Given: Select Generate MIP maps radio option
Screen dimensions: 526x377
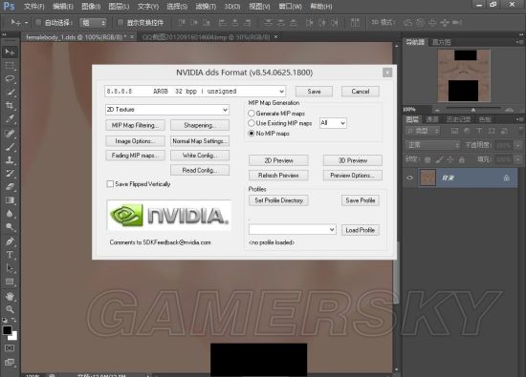Looking at the screenshot, I should (251, 114).
